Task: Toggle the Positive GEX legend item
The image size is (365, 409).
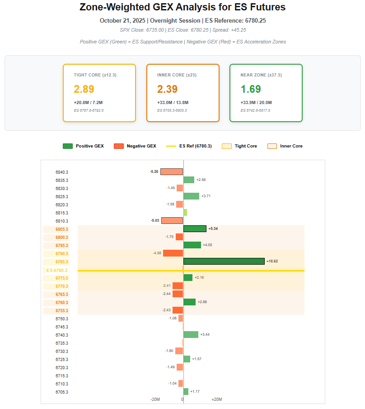Action: [83, 146]
